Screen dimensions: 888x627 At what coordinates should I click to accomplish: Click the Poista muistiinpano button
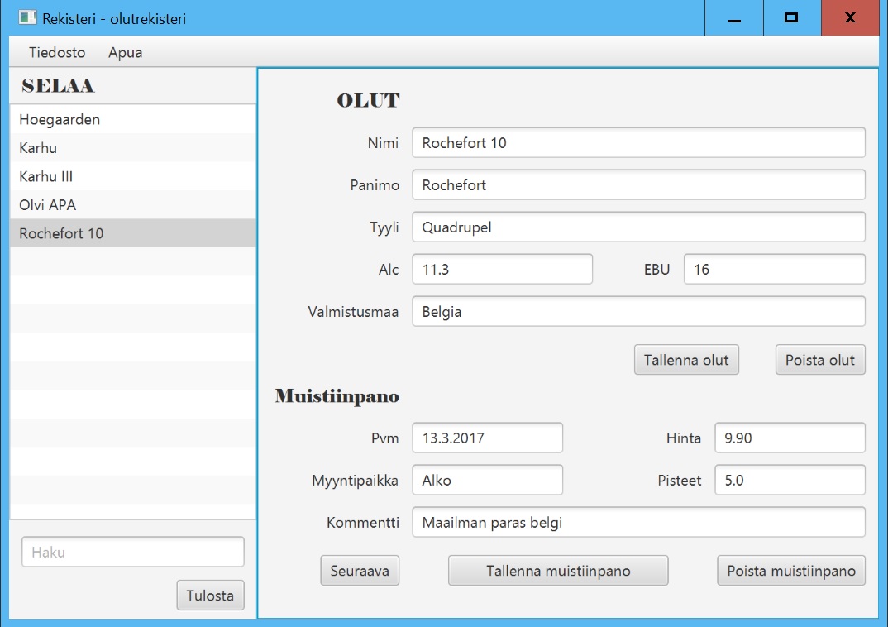(791, 571)
